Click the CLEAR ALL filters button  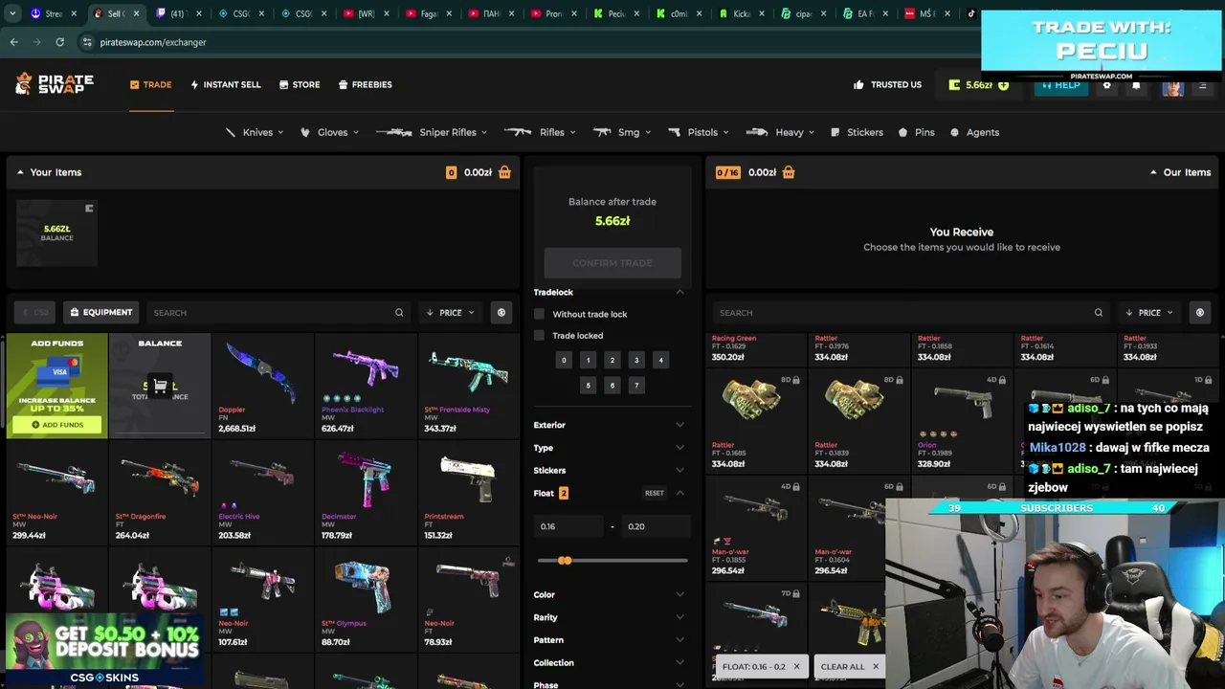pyautogui.click(x=849, y=666)
